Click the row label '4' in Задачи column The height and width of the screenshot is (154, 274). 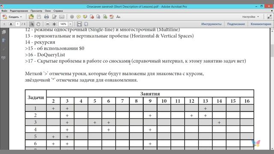[35, 130]
